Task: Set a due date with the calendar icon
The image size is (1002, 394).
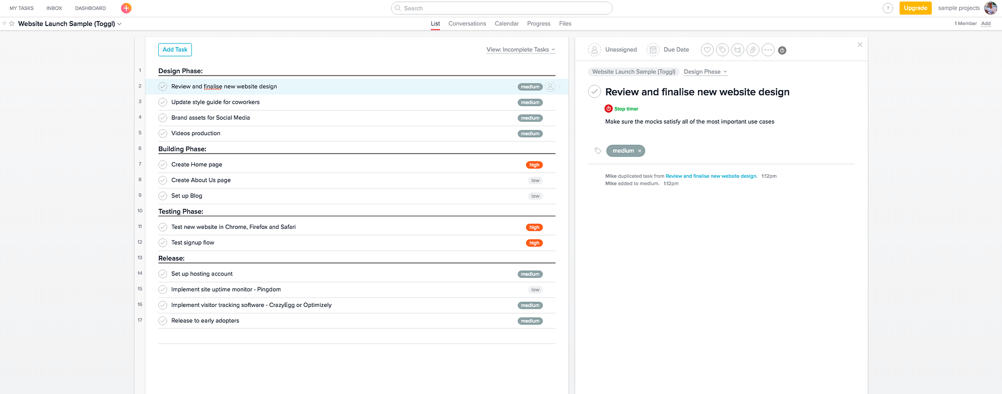Action: click(x=653, y=50)
